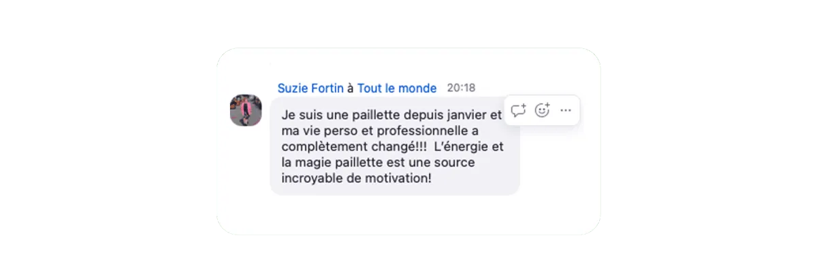Viewport: 817px width, 274px height.
Task: Open Suzie Fortin's profile picture
Action: point(246,110)
